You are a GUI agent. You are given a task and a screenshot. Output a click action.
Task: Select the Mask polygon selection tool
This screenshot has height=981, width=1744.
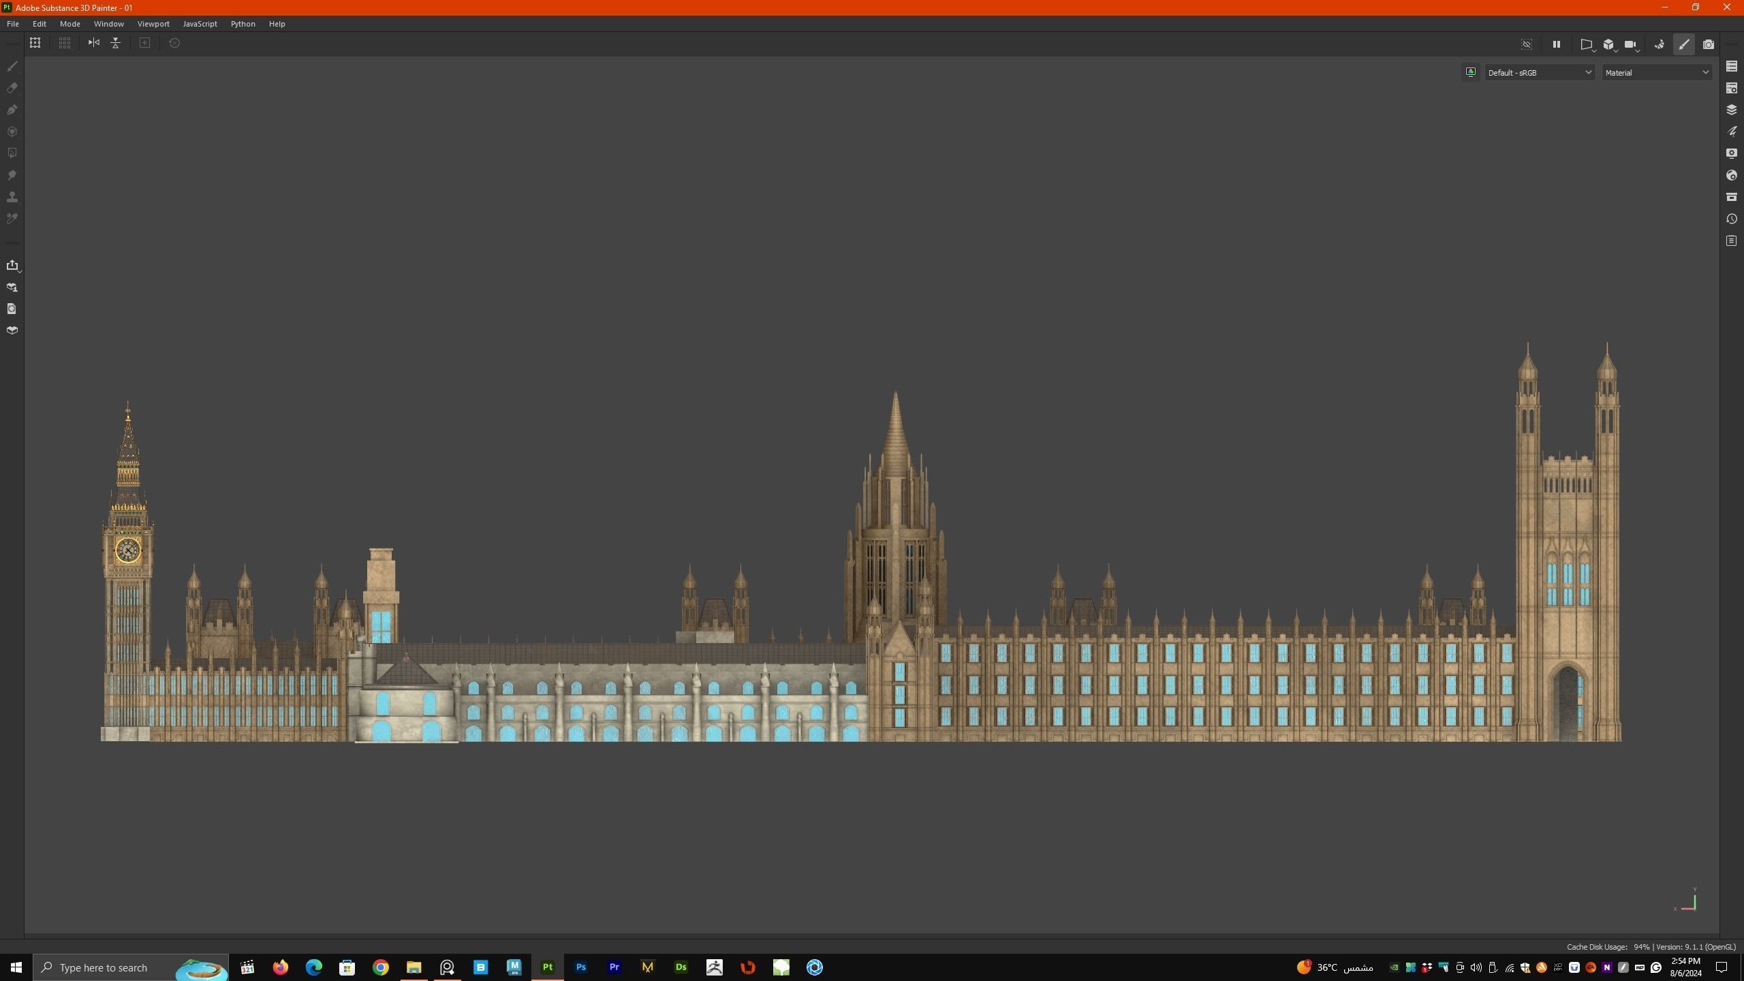click(12, 153)
